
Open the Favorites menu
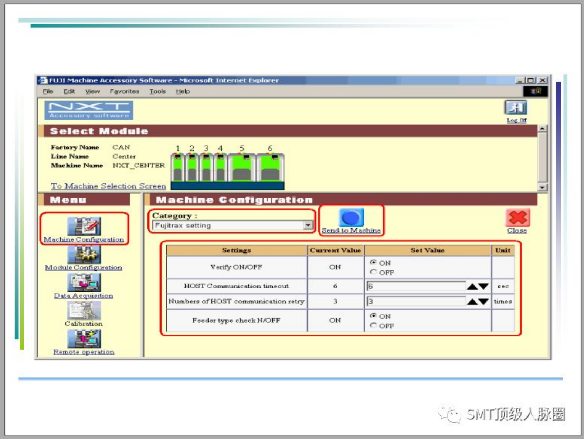pyautogui.click(x=124, y=91)
